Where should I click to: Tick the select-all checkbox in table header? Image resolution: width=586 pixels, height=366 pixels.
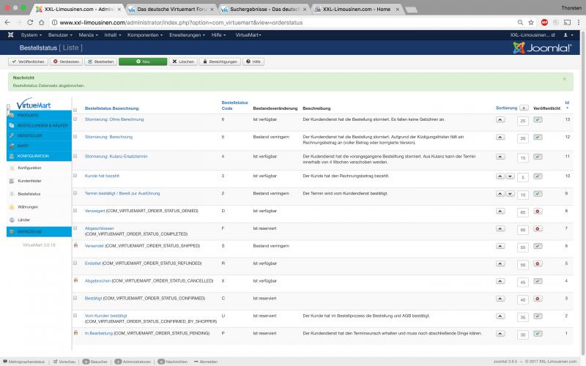pos(75,110)
